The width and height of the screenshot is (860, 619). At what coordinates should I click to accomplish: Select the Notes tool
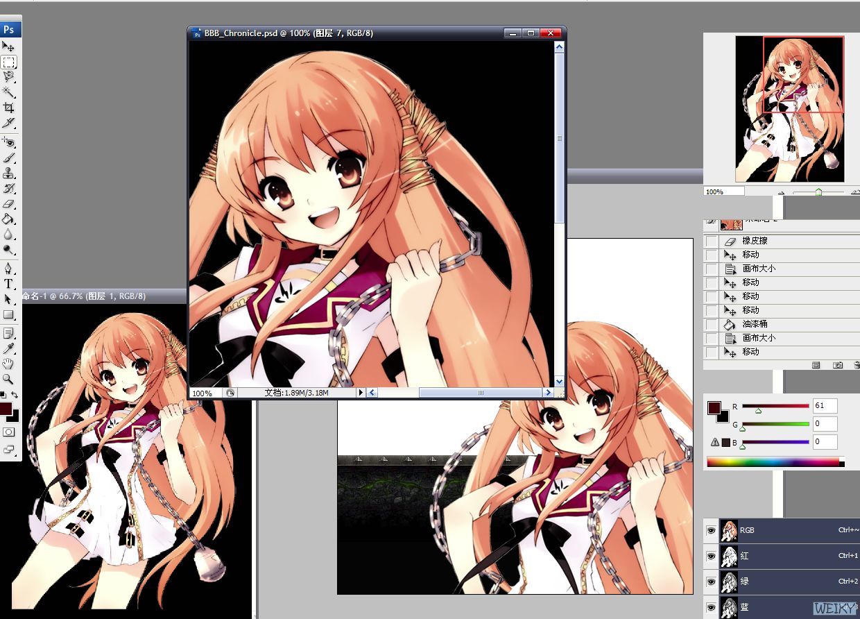[9, 333]
